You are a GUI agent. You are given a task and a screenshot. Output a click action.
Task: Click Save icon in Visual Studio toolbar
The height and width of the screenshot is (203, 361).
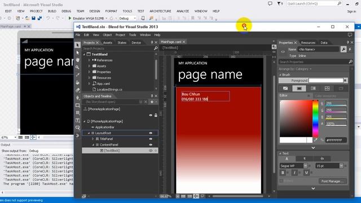click(34, 18)
